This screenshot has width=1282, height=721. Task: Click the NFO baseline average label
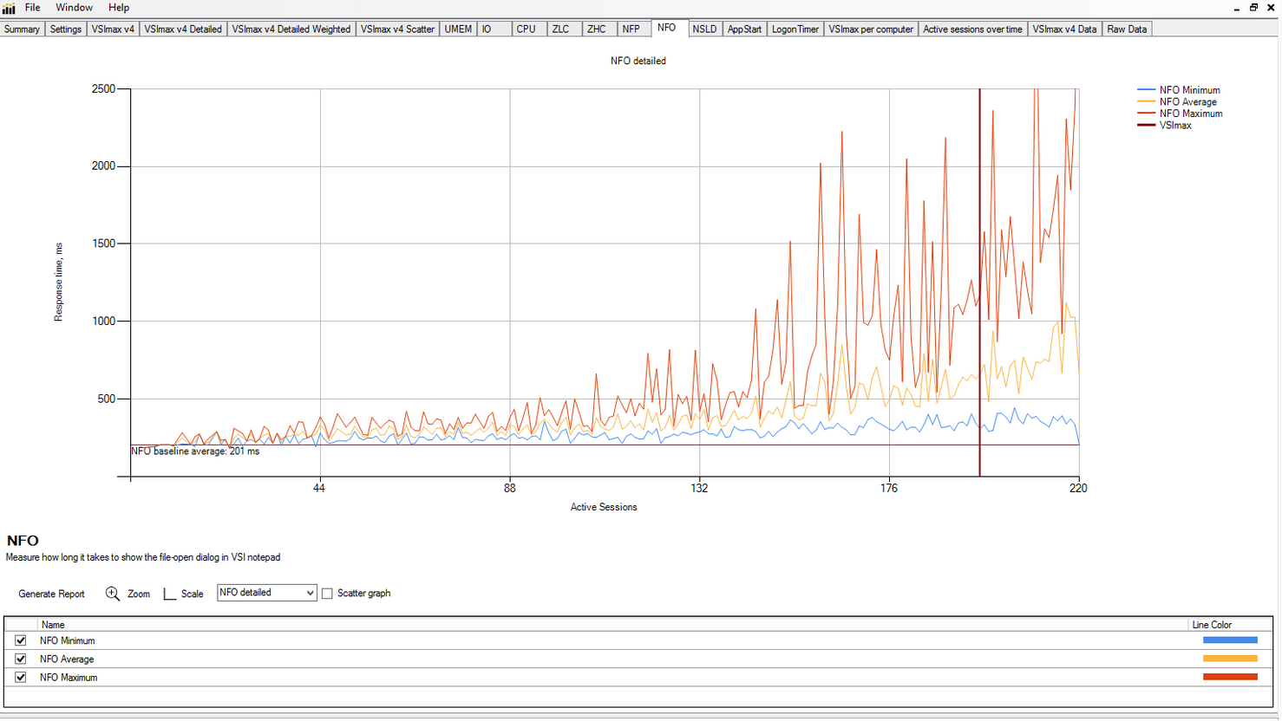click(x=195, y=451)
